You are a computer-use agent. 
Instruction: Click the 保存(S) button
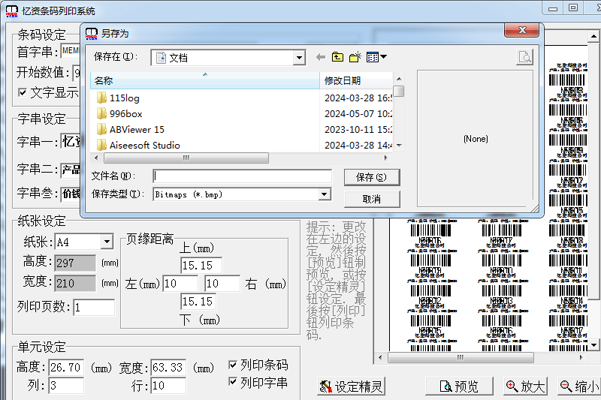tap(372, 177)
